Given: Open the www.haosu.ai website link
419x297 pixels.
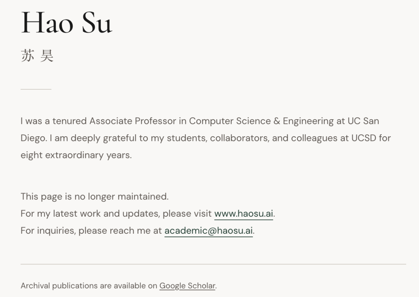Looking at the screenshot, I should coord(244,214).
